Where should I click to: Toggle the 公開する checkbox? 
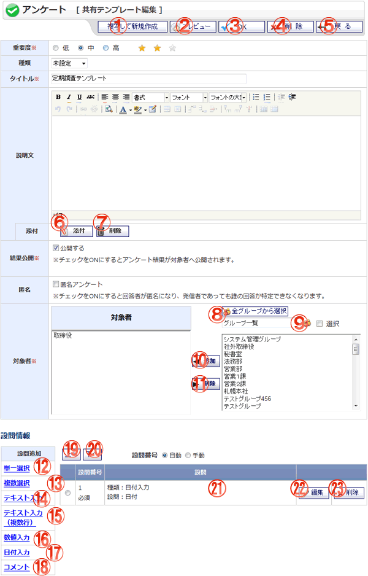[x=56, y=248]
